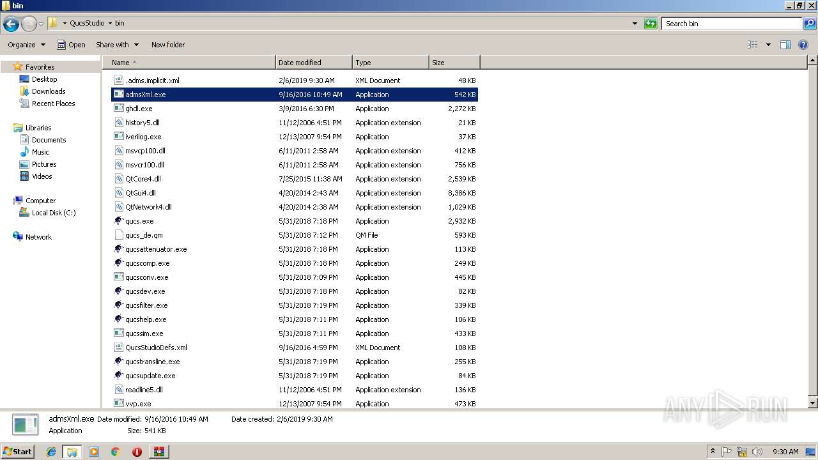Select the iverilog.exe file icon
This screenshot has height=460, width=818.
pos(118,137)
